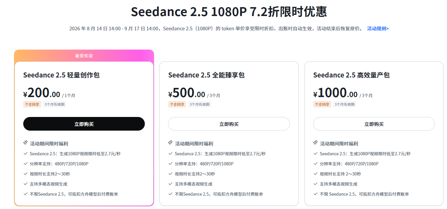Click the Seedance 2.5 高效量产包 title
Viewport: 447px width, 209px height.
pos(351,75)
